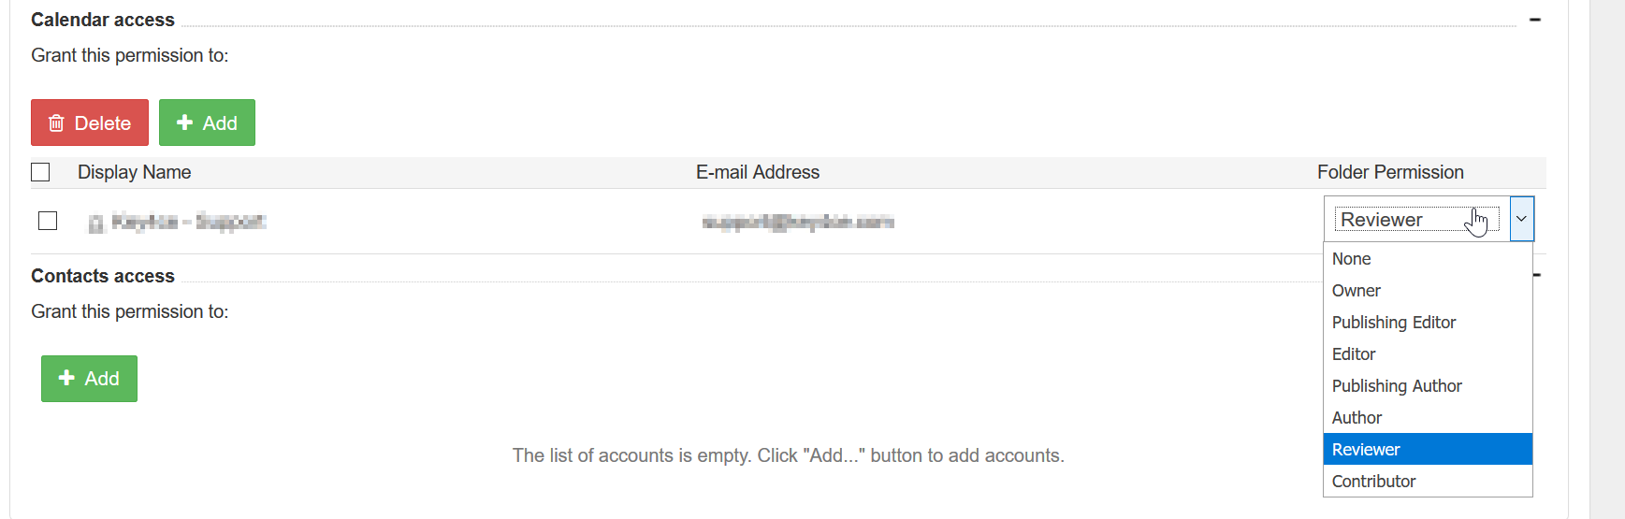Screen dimensions: 1625x519
Task: Sort by the Display Name column header
Action: click(134, 172)
